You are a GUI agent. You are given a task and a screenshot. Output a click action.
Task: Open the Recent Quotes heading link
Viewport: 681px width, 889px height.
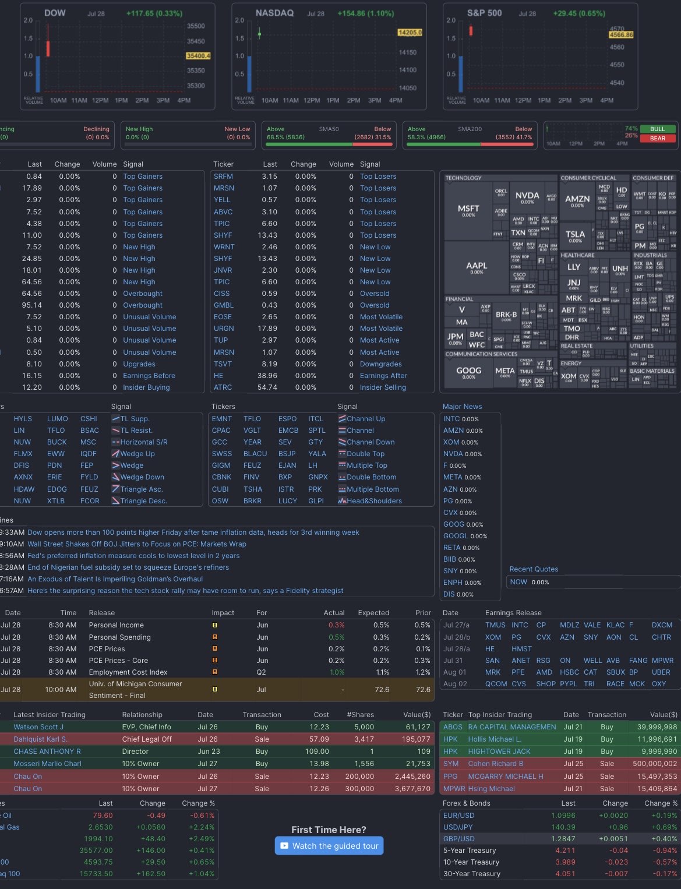[534, 569]
